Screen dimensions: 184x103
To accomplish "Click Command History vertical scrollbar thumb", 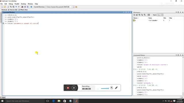I will click(183, 93).
